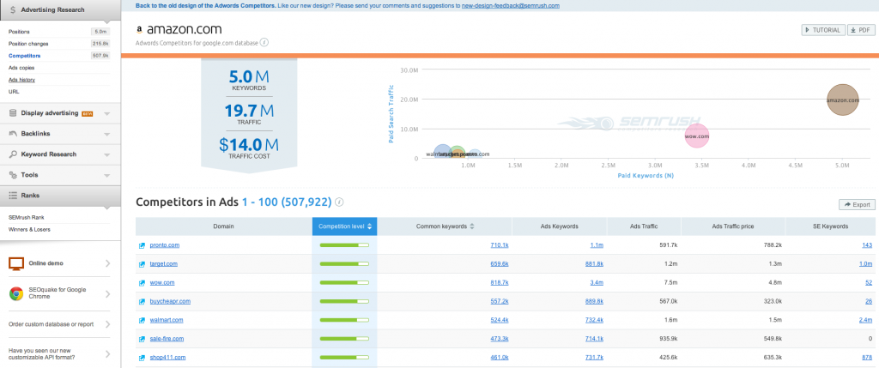Select Competitors in the sidebar
Viewport: 879px width, 368px height.
[25, 56]
